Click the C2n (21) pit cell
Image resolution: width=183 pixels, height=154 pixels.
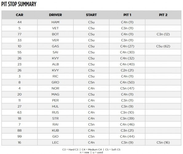click(x=127, y=70)
